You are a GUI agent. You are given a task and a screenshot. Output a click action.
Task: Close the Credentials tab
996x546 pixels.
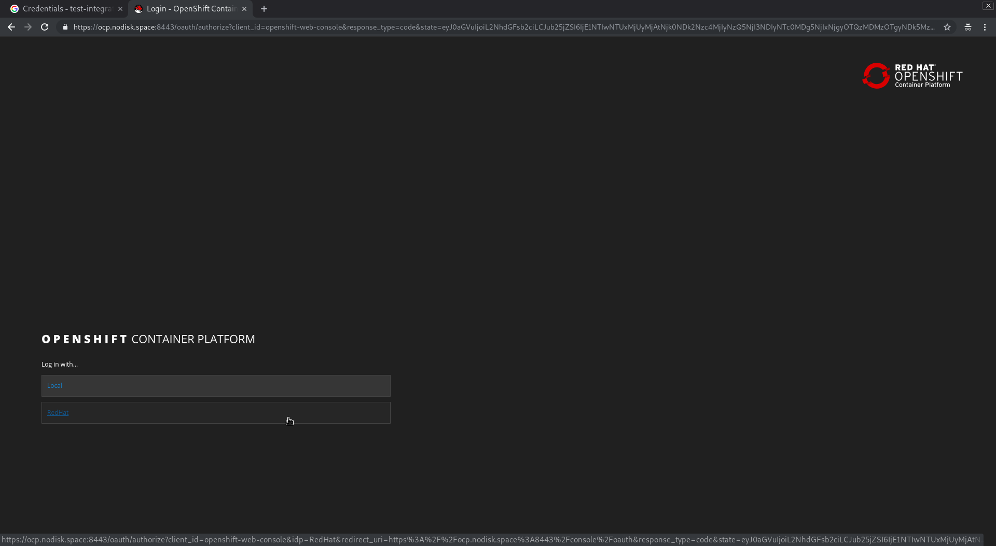pos(120,9)
